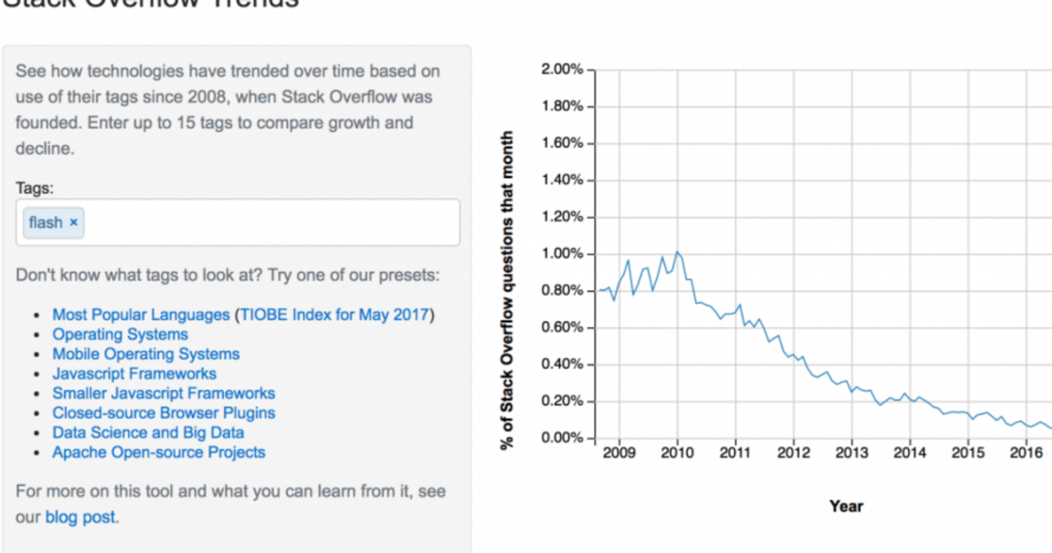Viewport: 1052px width, 553px height.
Task: Click the chart line's peak near 2010
Action: (x=677, y=253)
